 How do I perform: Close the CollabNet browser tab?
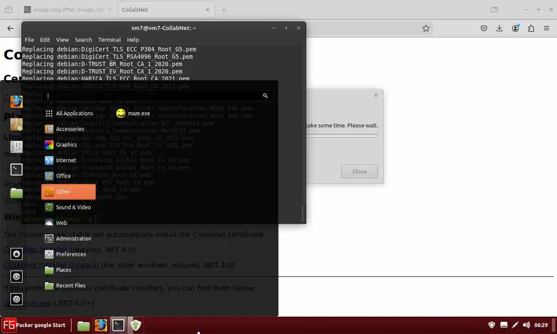tap(208, 10)
